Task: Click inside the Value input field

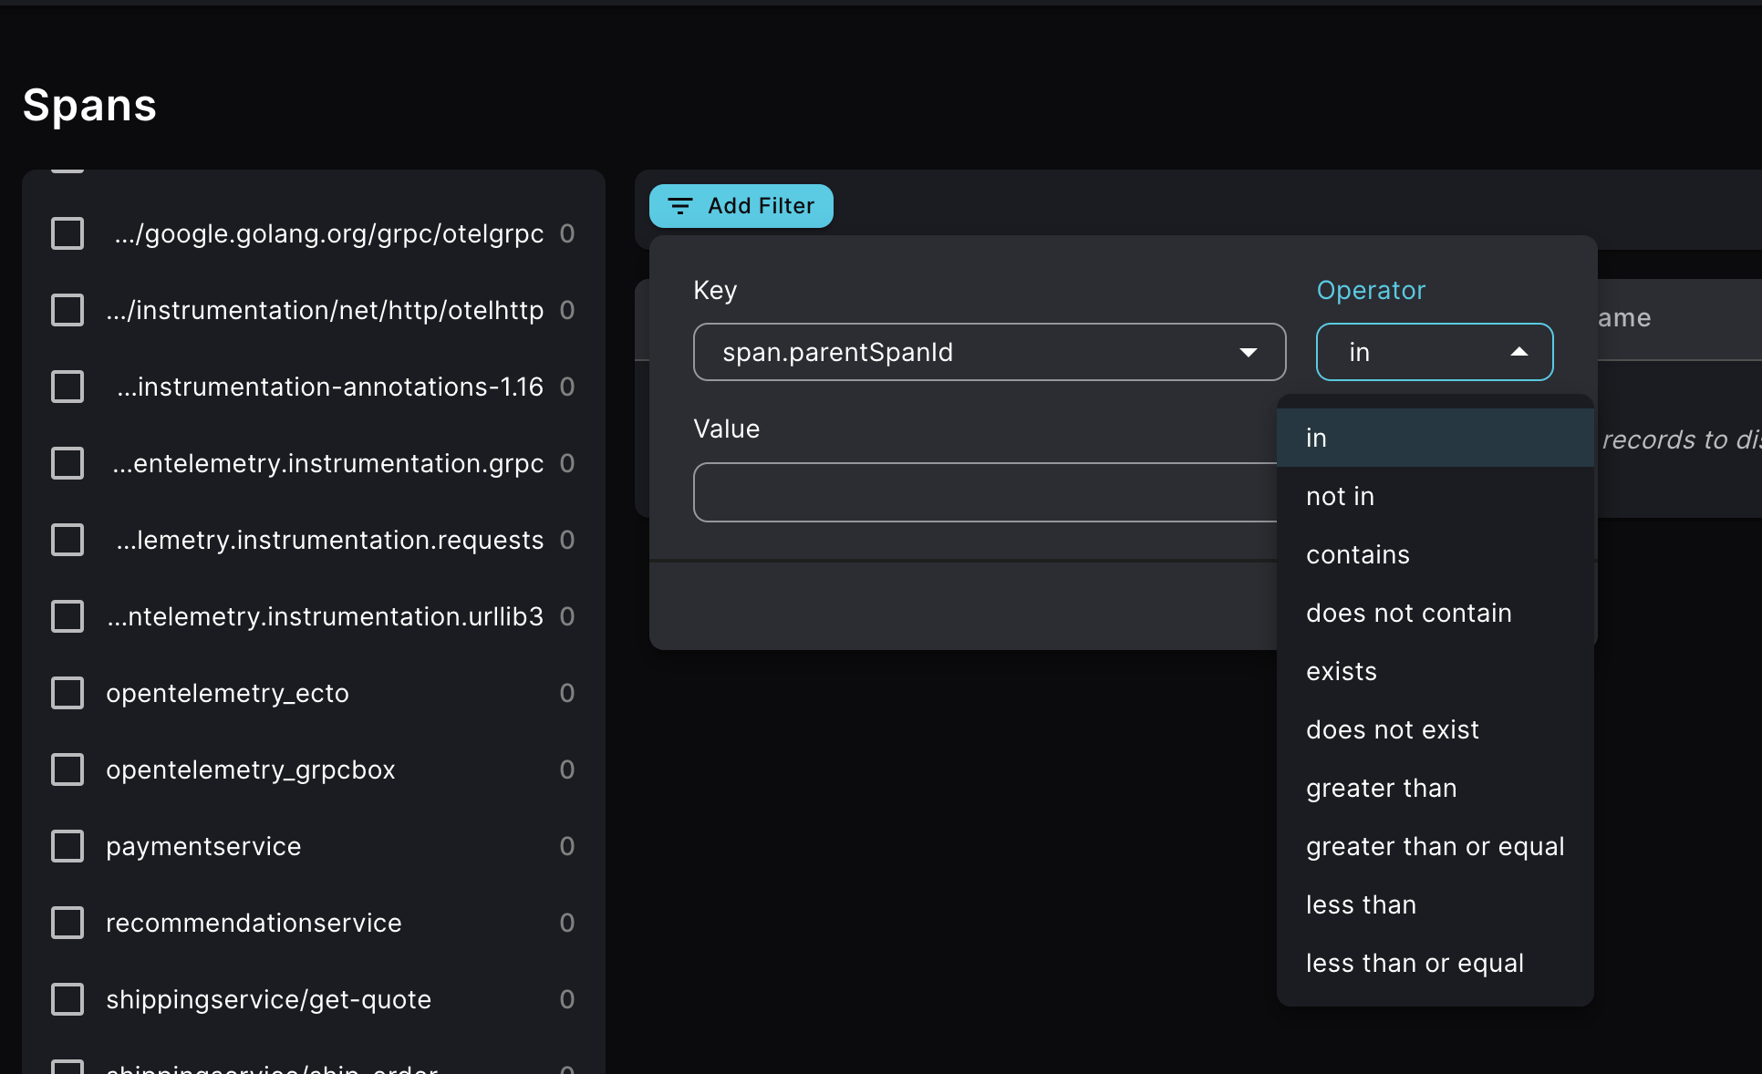Action: click(x=985, y=492)
